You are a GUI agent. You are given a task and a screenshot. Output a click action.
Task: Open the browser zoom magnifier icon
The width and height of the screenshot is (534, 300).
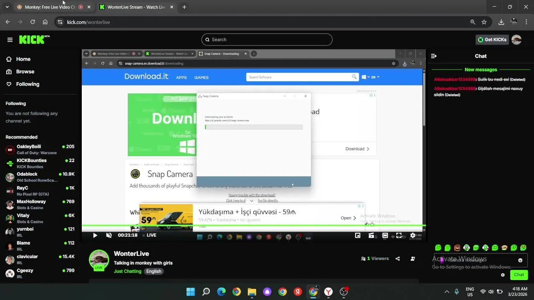tap(473, 22)
